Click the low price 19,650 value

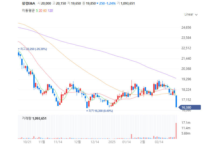point(76,3)
